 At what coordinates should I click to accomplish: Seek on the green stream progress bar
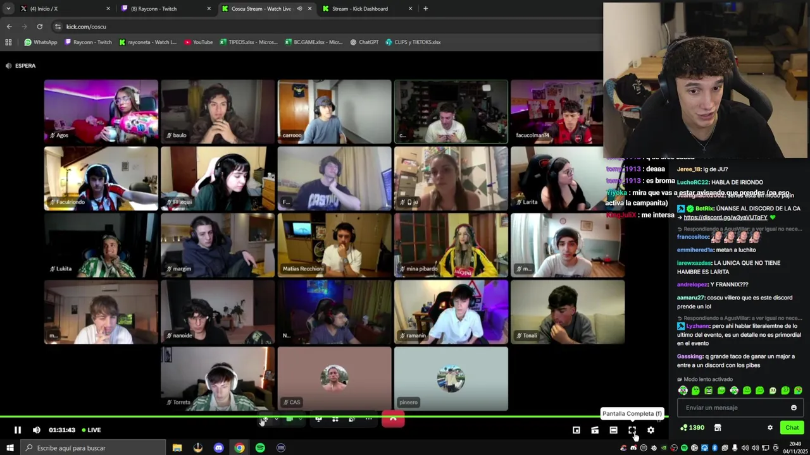(x=334, y=417)
